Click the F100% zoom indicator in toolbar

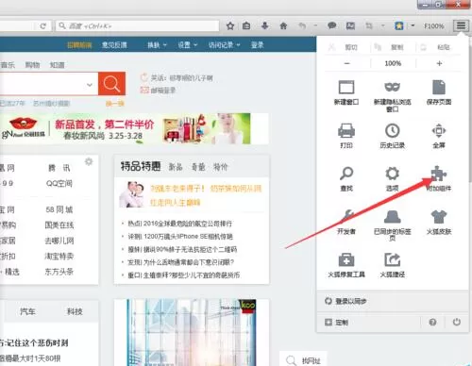433,25
